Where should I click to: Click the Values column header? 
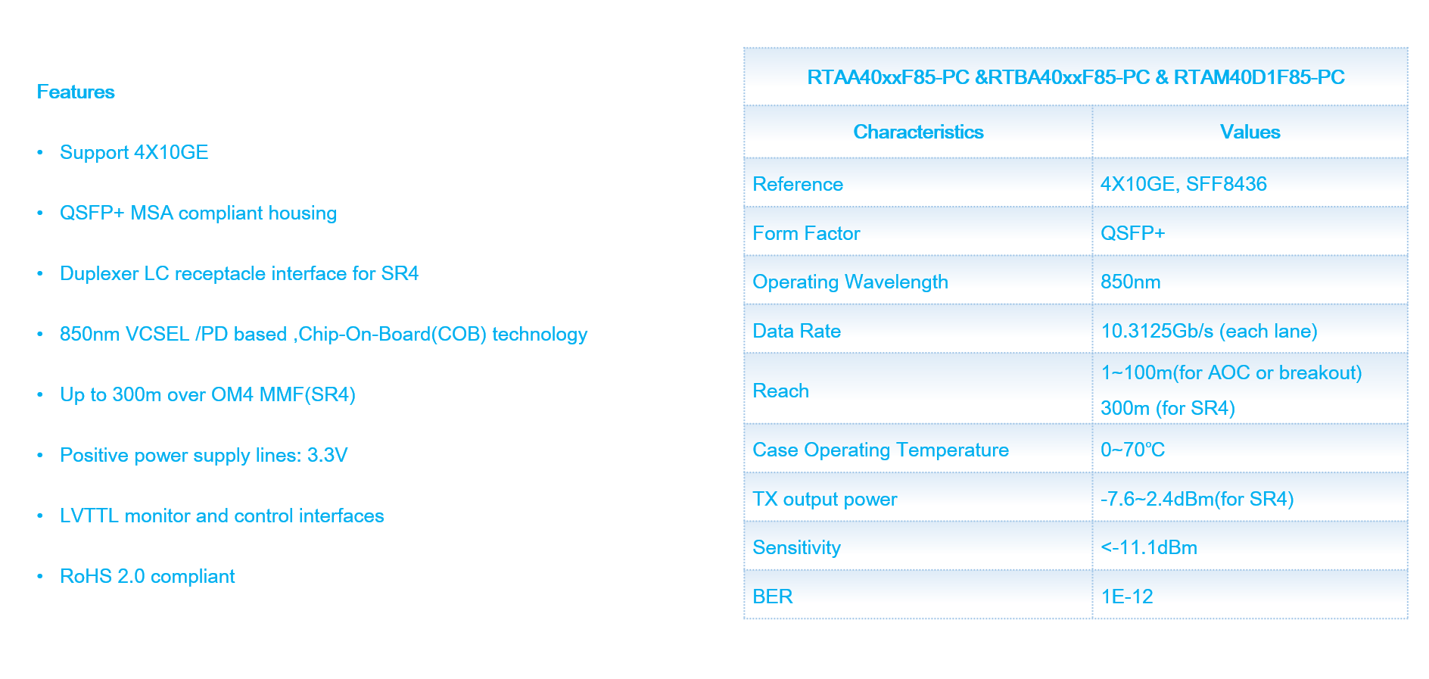coord(1250,132)
